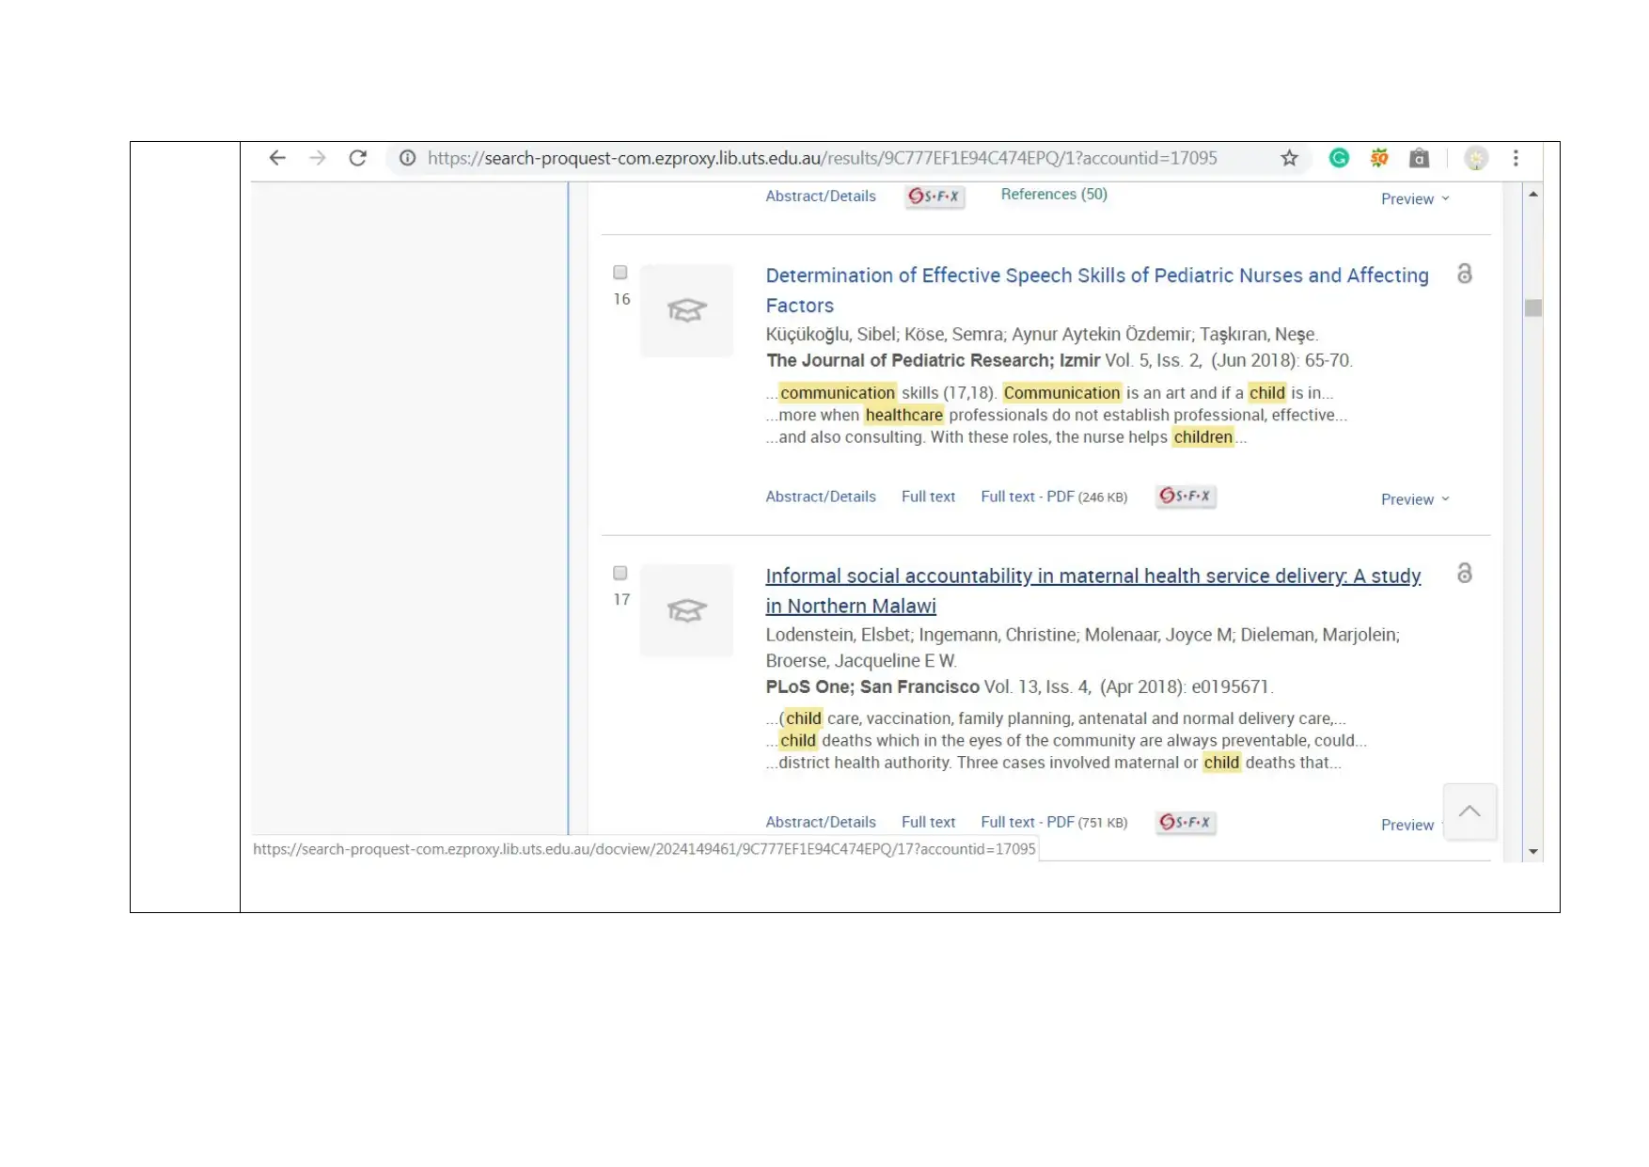Screen dimensions: 1649x1167
Task: Click the highlighted word 'healthcare' in result 16
Action: coord(903,415)
